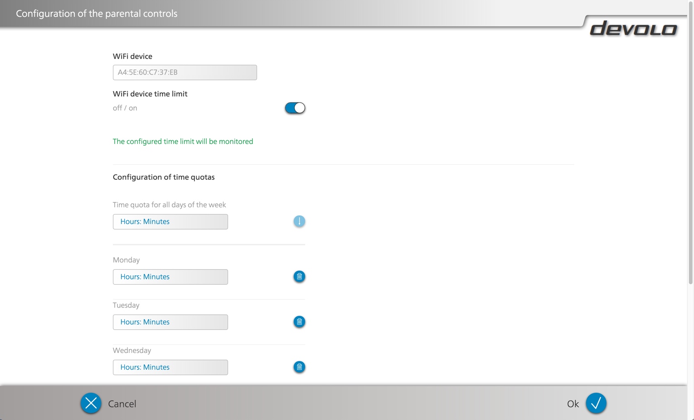Toggle the WiFi device time limit switch

point(295,108)
